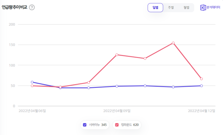Click the 2022년 04월 12일 axis label
Screen dimensions: 223x135
click(x=201, y=111)
